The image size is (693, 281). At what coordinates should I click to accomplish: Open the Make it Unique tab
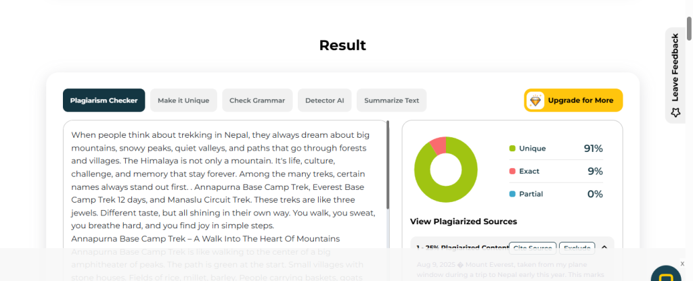point(183,100)
